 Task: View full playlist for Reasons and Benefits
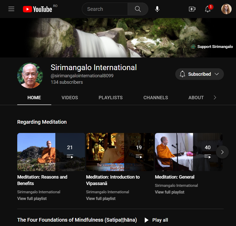point(32,198)
